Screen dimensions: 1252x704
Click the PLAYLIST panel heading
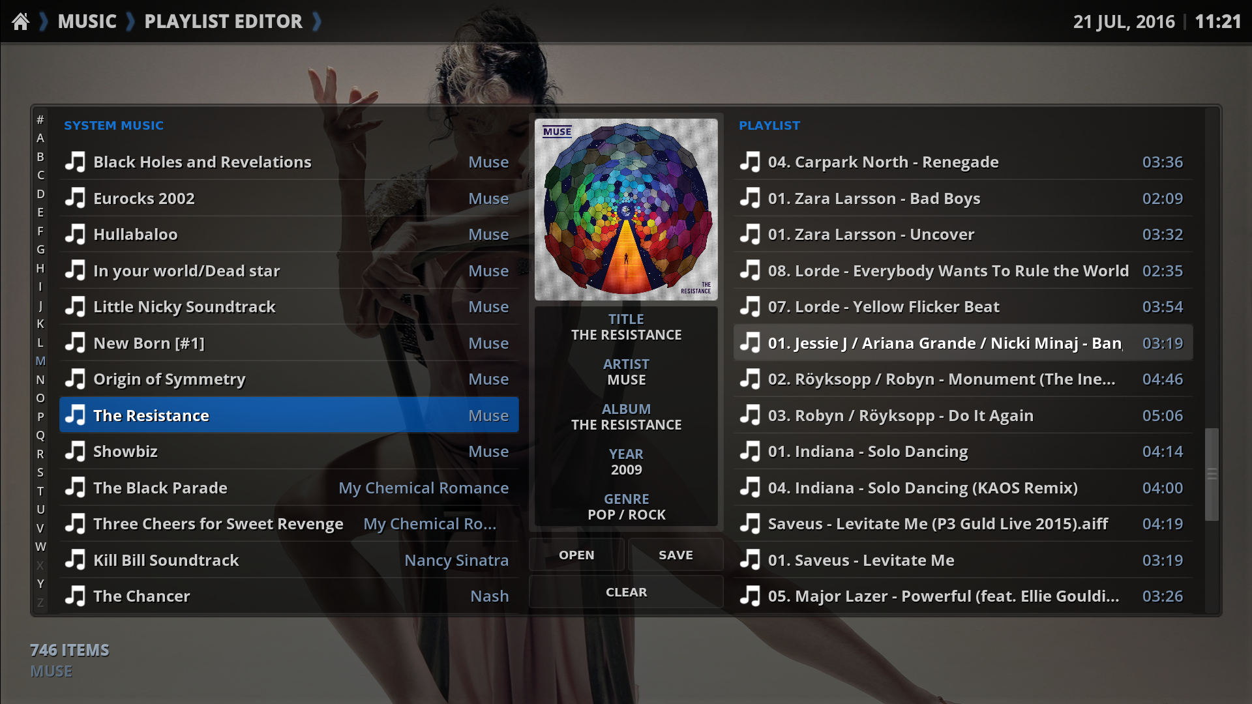click(769, 125)
